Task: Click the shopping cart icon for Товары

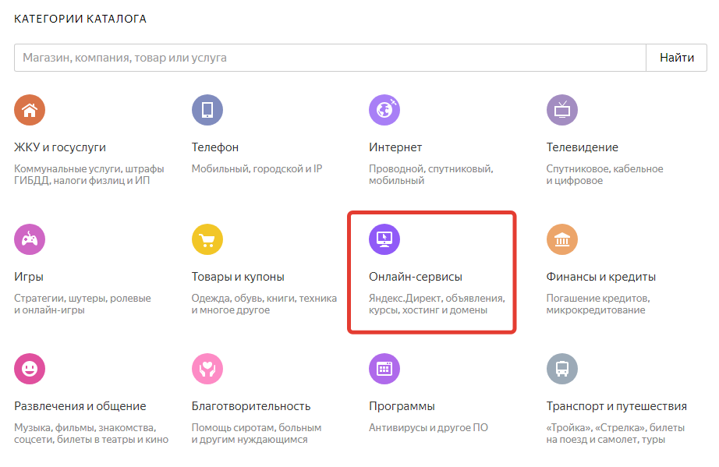Action: coord(207,239)
